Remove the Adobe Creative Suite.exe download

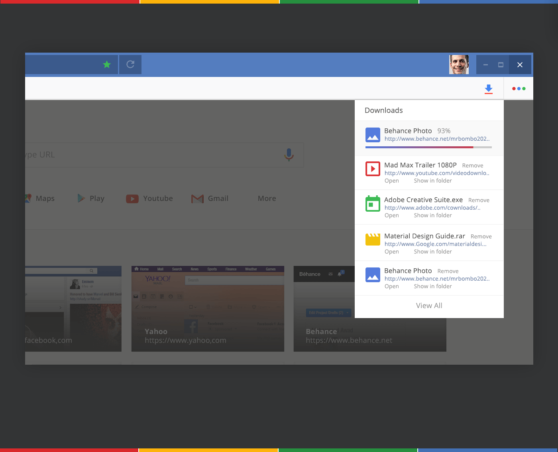pos(479,200)
